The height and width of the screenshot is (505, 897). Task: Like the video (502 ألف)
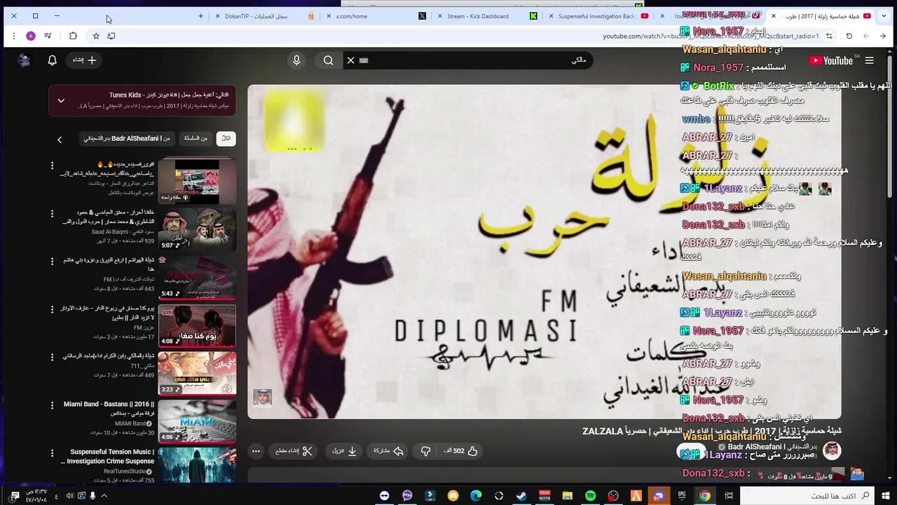pos(461,451)
